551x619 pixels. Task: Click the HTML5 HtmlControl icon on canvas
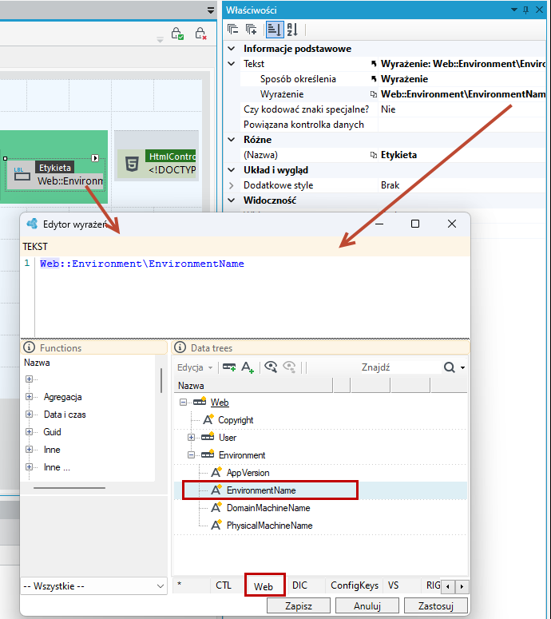pos(132,164)
